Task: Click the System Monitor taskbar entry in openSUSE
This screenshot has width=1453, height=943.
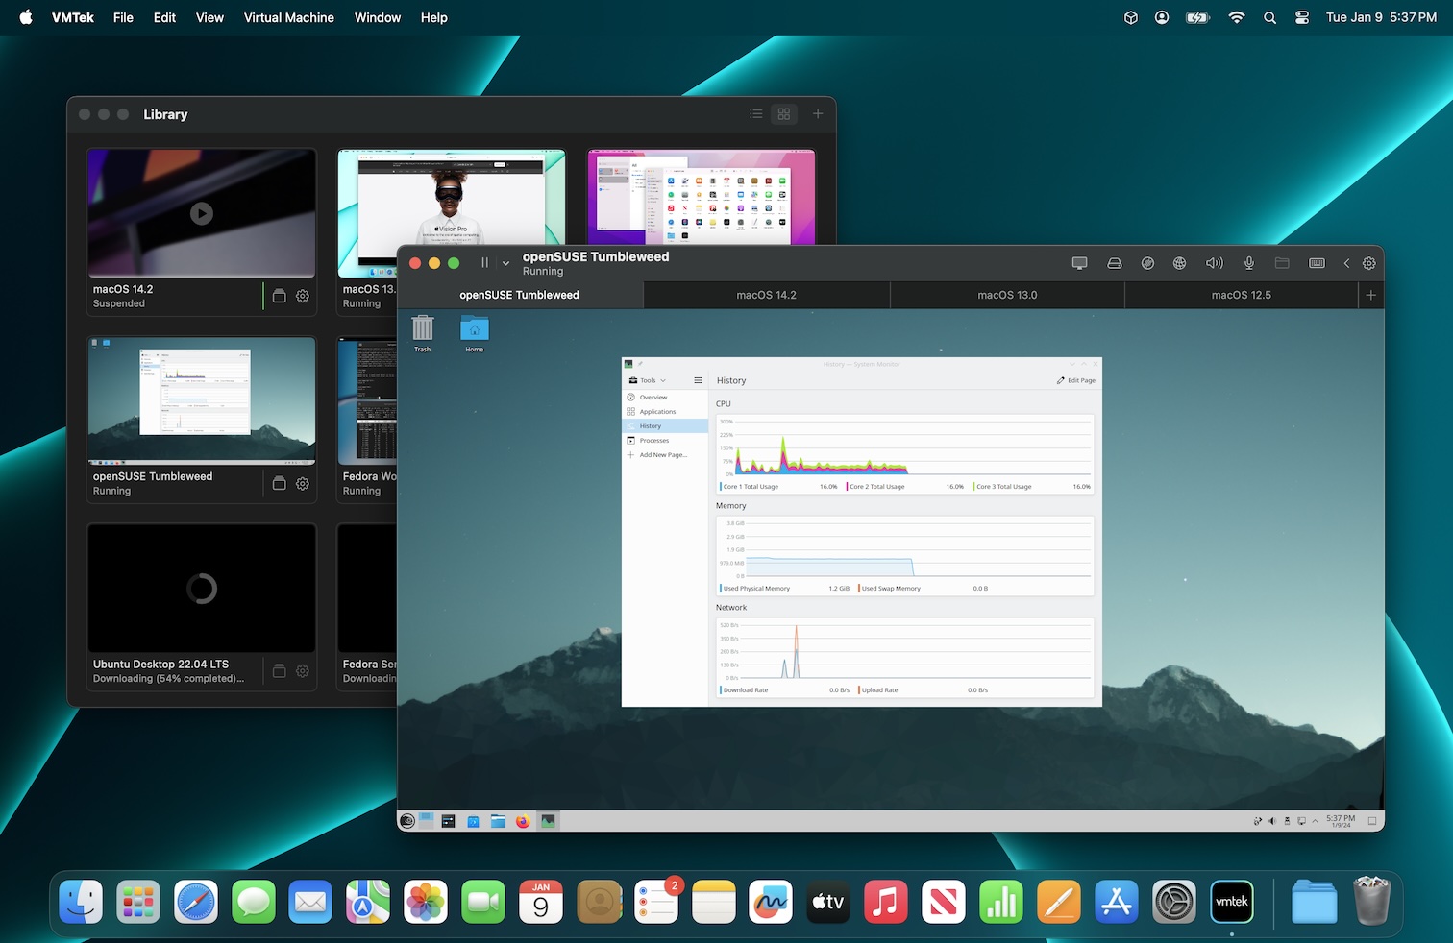Action: (x=548, y=821)
